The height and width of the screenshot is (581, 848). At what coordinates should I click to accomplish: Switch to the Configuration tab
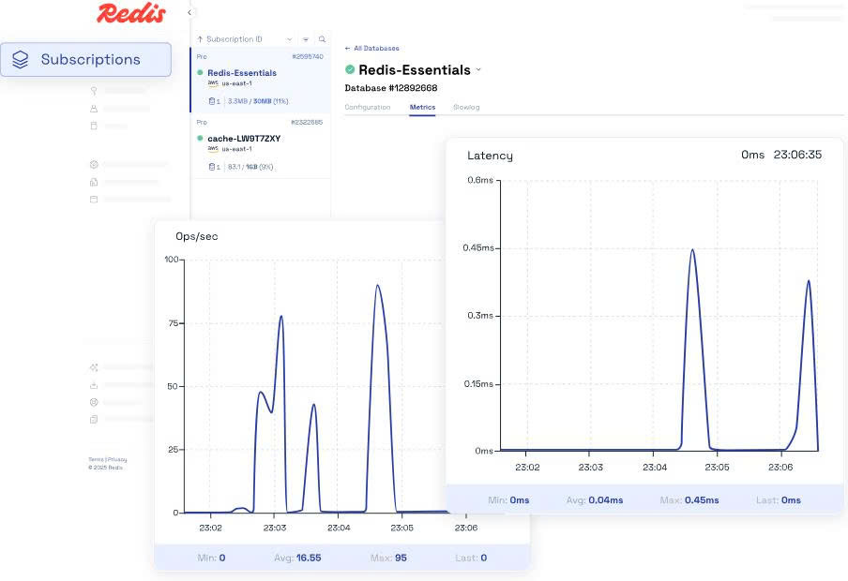coord(367,107)
